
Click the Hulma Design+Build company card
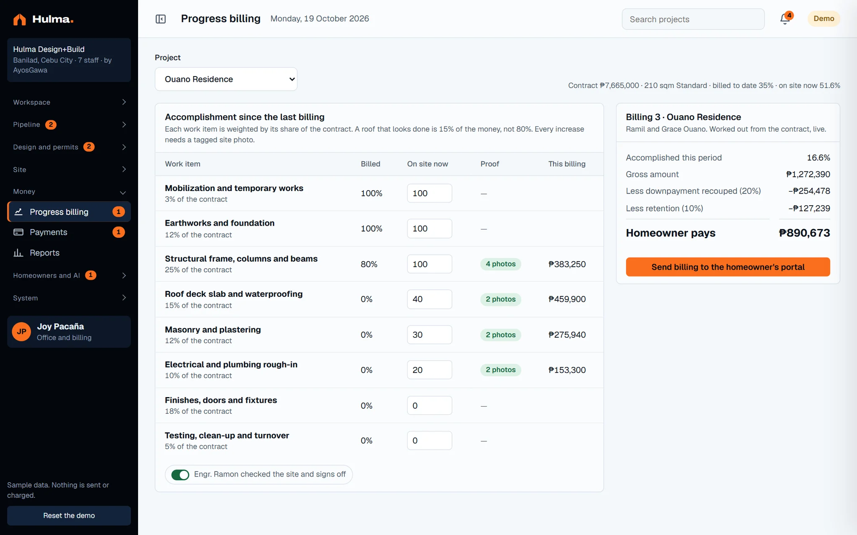pyautogui.click(x=69, y=60)
